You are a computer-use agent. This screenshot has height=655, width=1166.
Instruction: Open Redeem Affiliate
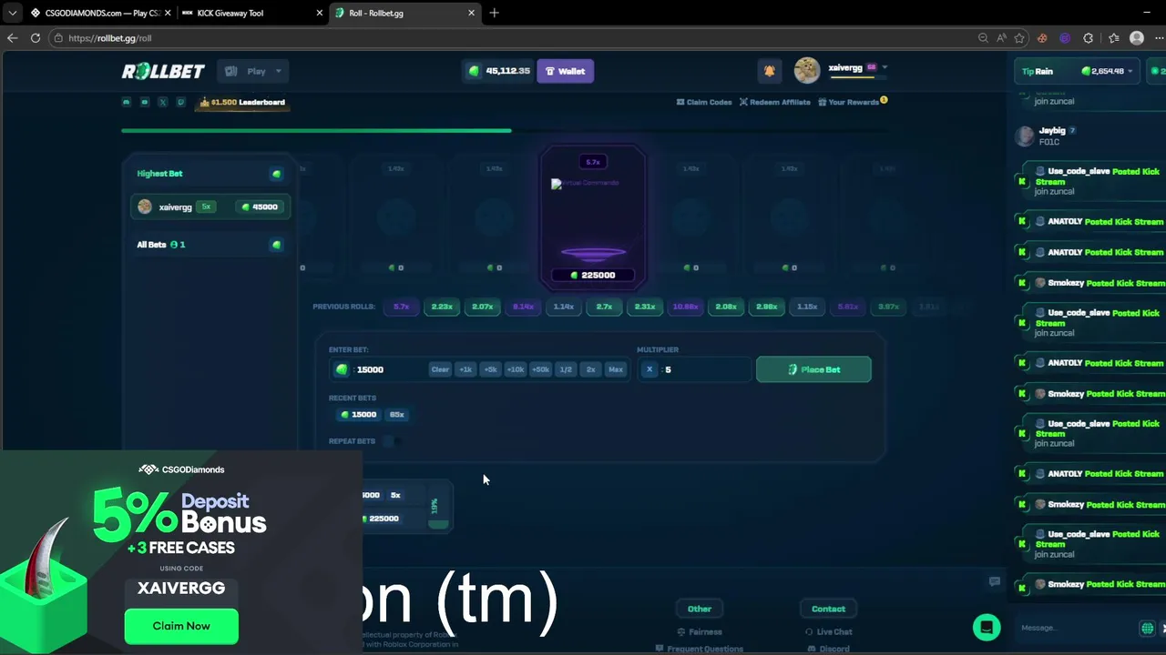tap(774, 102)
